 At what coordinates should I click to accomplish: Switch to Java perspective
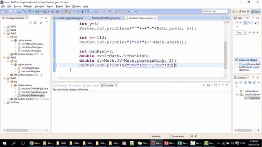click(x=255, y=11)
